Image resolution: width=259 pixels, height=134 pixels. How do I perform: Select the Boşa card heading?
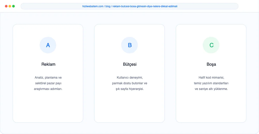(x=211, y=64)
